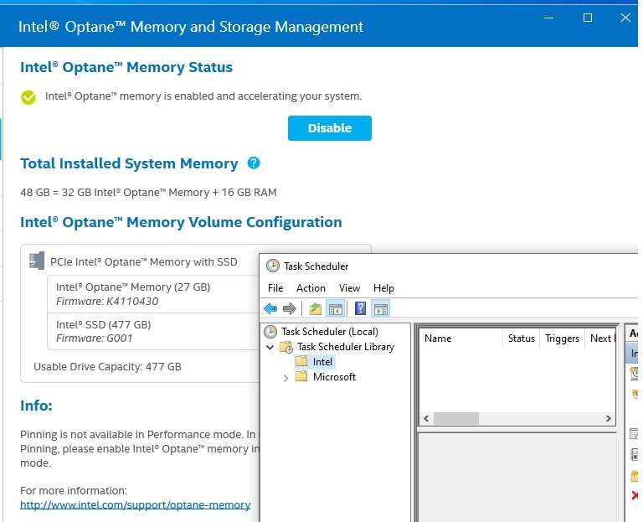
Task: Expand the Microsoft folder in the tree
Action: tap(285, 377)
